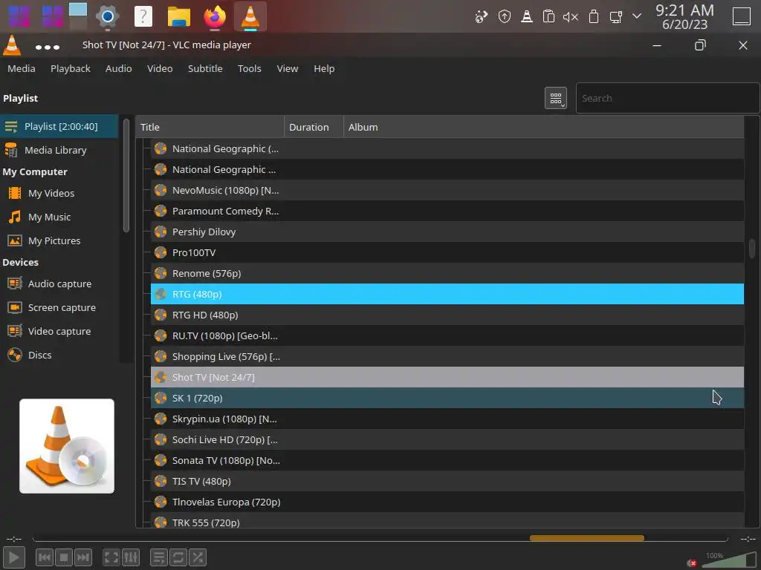Open the Media menu

(x=22, y=69)
